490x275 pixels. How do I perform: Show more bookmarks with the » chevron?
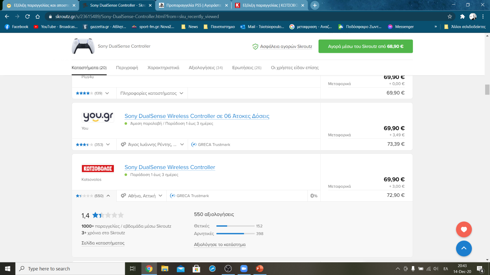[435, 27]
